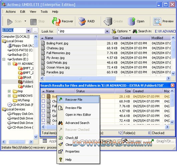Click the Preview magnifier icon
177x165 pixels.
(x=157, y=21)
